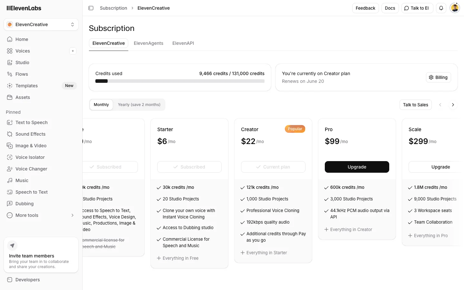
Task: Expand More tools chevron
Action: click(x=72, y=215)
